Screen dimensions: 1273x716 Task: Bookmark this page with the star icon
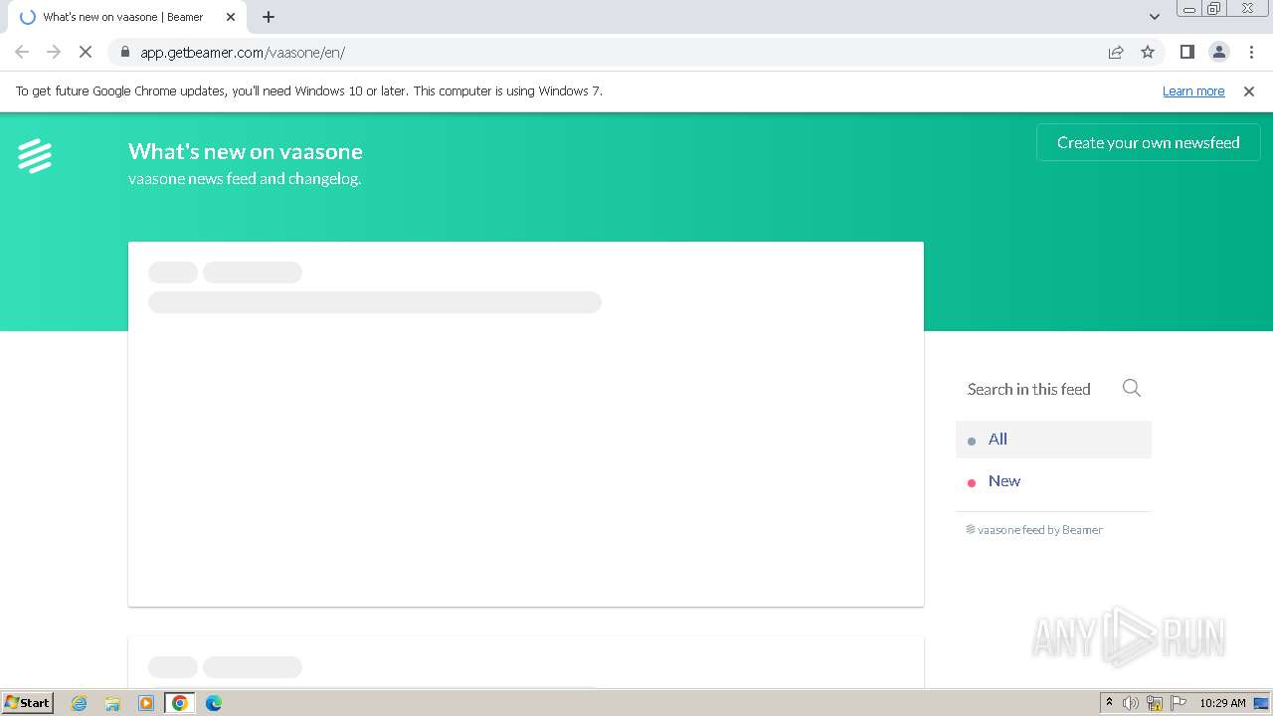1148,52
